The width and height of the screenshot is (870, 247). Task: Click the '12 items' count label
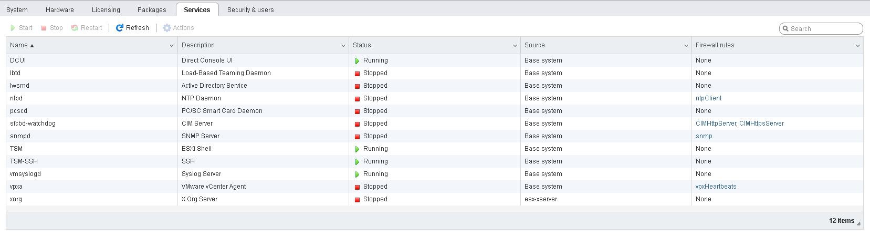[842, 221]
